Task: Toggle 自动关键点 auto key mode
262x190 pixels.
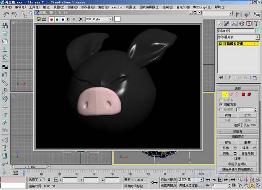Action: 168,179
